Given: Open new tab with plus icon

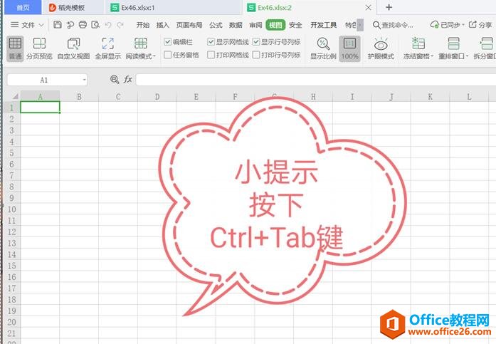Looking at the screenshot, I should pyautogui.click(x=389, y=7).
